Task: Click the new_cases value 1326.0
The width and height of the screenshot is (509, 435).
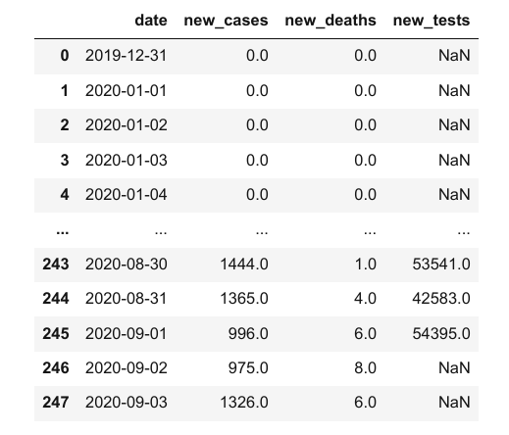Action: coord(244,403)
